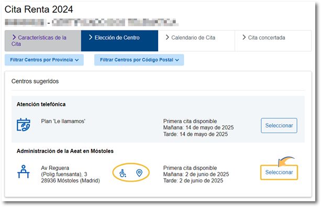321x207 pixels.
Task: Click the 'Centros sugeridos' heading
Action: tap(35, 81)
